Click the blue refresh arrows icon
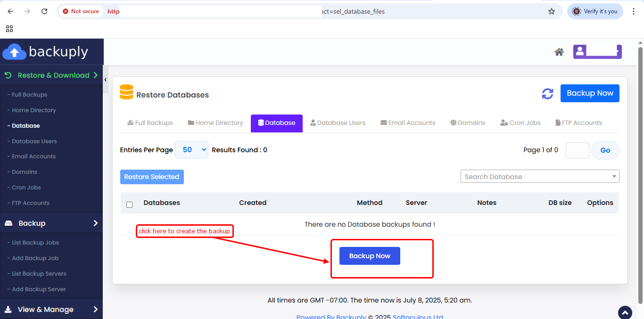644x319 pixels. (x=547, y=93)
